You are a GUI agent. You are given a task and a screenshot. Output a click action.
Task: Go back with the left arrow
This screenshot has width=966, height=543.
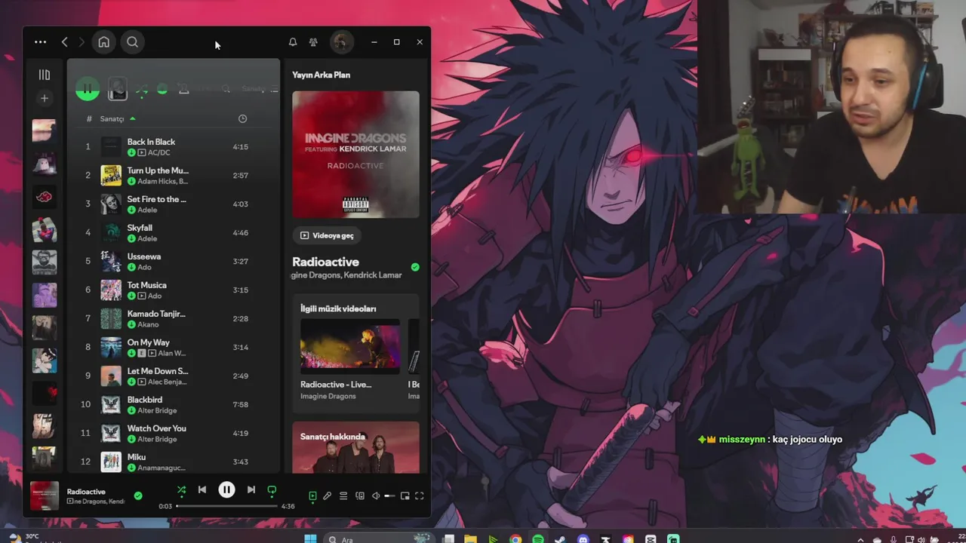64,42
